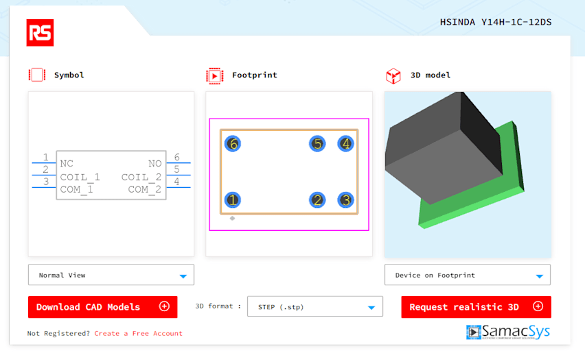Viewport: 585px width, 353px height.
Task: Click the NC pin label in symbol
Action: (x=67, y=163)
